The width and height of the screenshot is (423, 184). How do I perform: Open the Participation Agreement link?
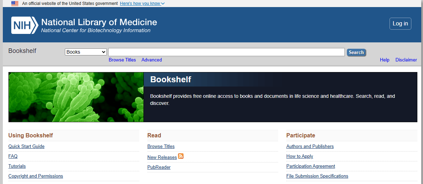[311, 166]
